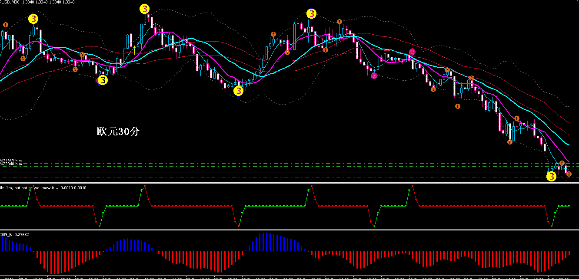Click the 2009_B -0.29682 indicator label

coord(15,234)
